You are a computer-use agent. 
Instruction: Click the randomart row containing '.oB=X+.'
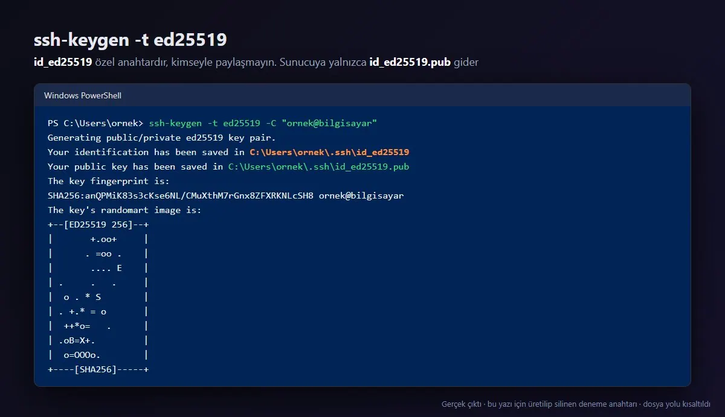98,340
